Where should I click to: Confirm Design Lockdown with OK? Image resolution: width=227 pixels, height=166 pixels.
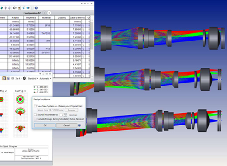pos(45,125)
